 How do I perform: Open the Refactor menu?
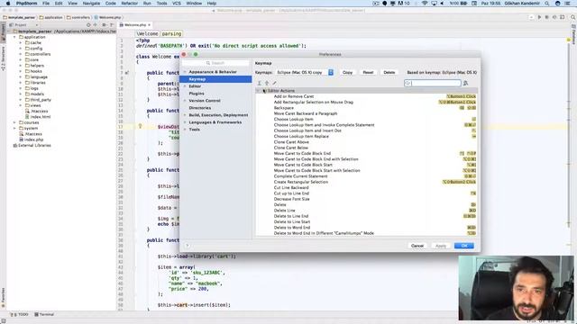click(x=130, y=4)
